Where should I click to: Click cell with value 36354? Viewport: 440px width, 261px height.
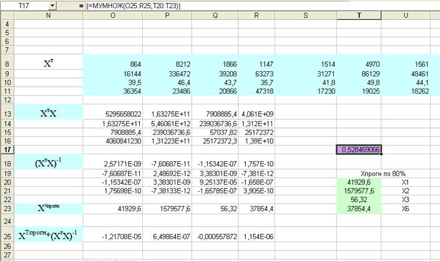[113, 91]
